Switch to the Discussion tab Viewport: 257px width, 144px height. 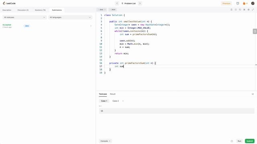coord(23,10)
